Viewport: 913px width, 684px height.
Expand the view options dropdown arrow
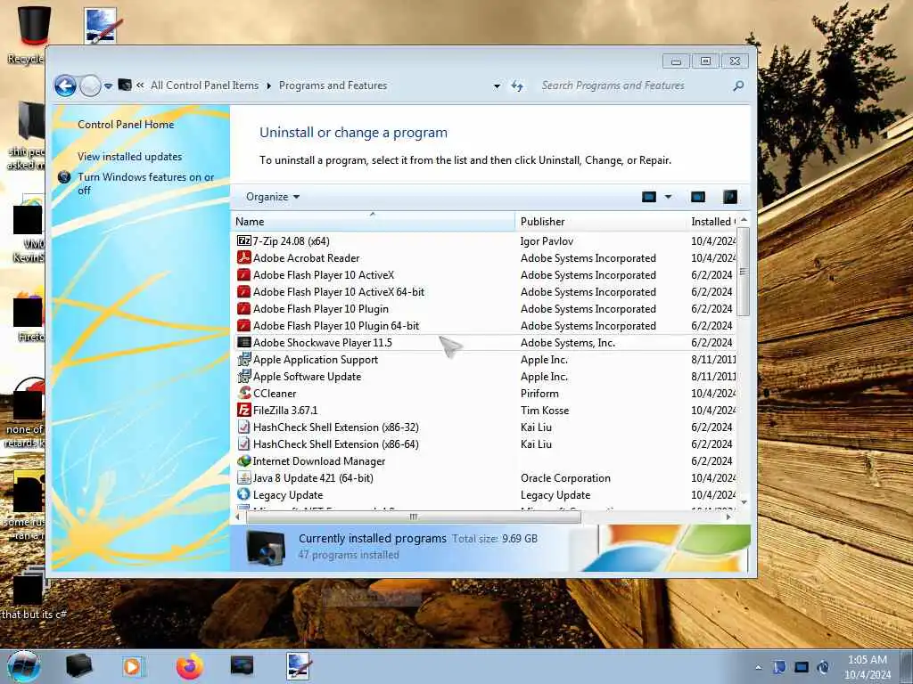668,197
